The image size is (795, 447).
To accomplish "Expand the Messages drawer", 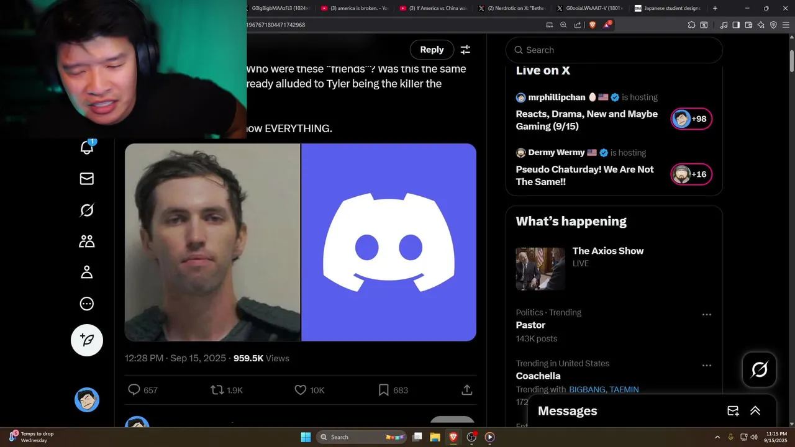I will point(755,411).
